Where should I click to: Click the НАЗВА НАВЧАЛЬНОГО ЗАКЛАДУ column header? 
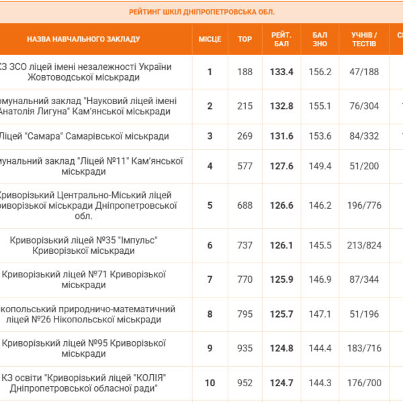pos(83,39)
